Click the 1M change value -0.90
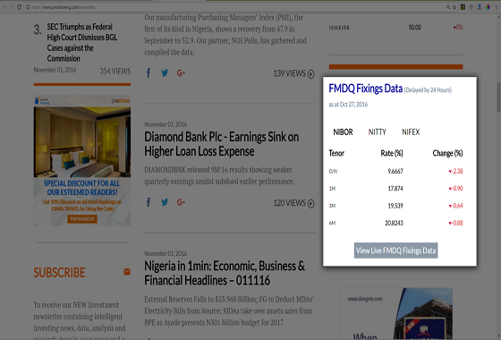 [x=455, y=189]
